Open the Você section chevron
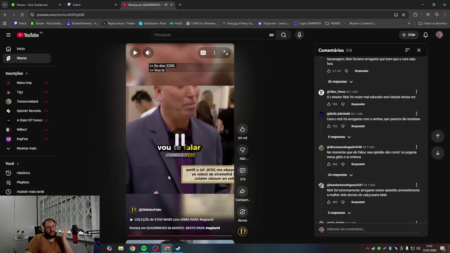The height and width of the screenshot is (253, 450). coord(18,164)
